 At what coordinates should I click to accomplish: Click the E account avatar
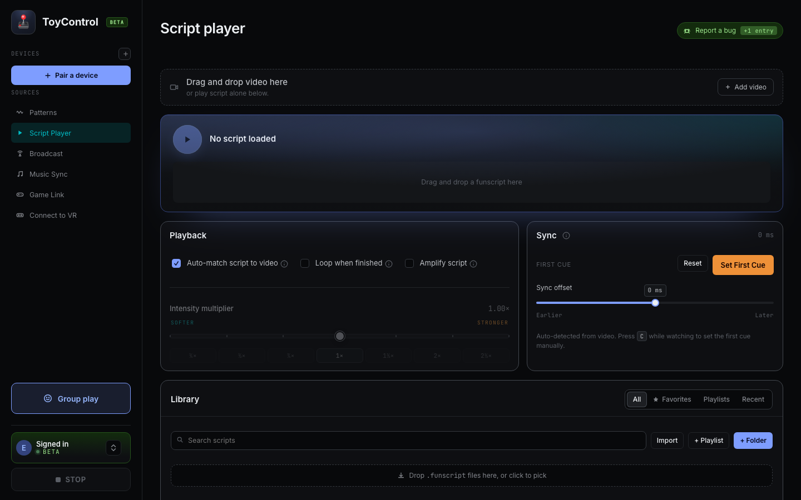(24, 448)
